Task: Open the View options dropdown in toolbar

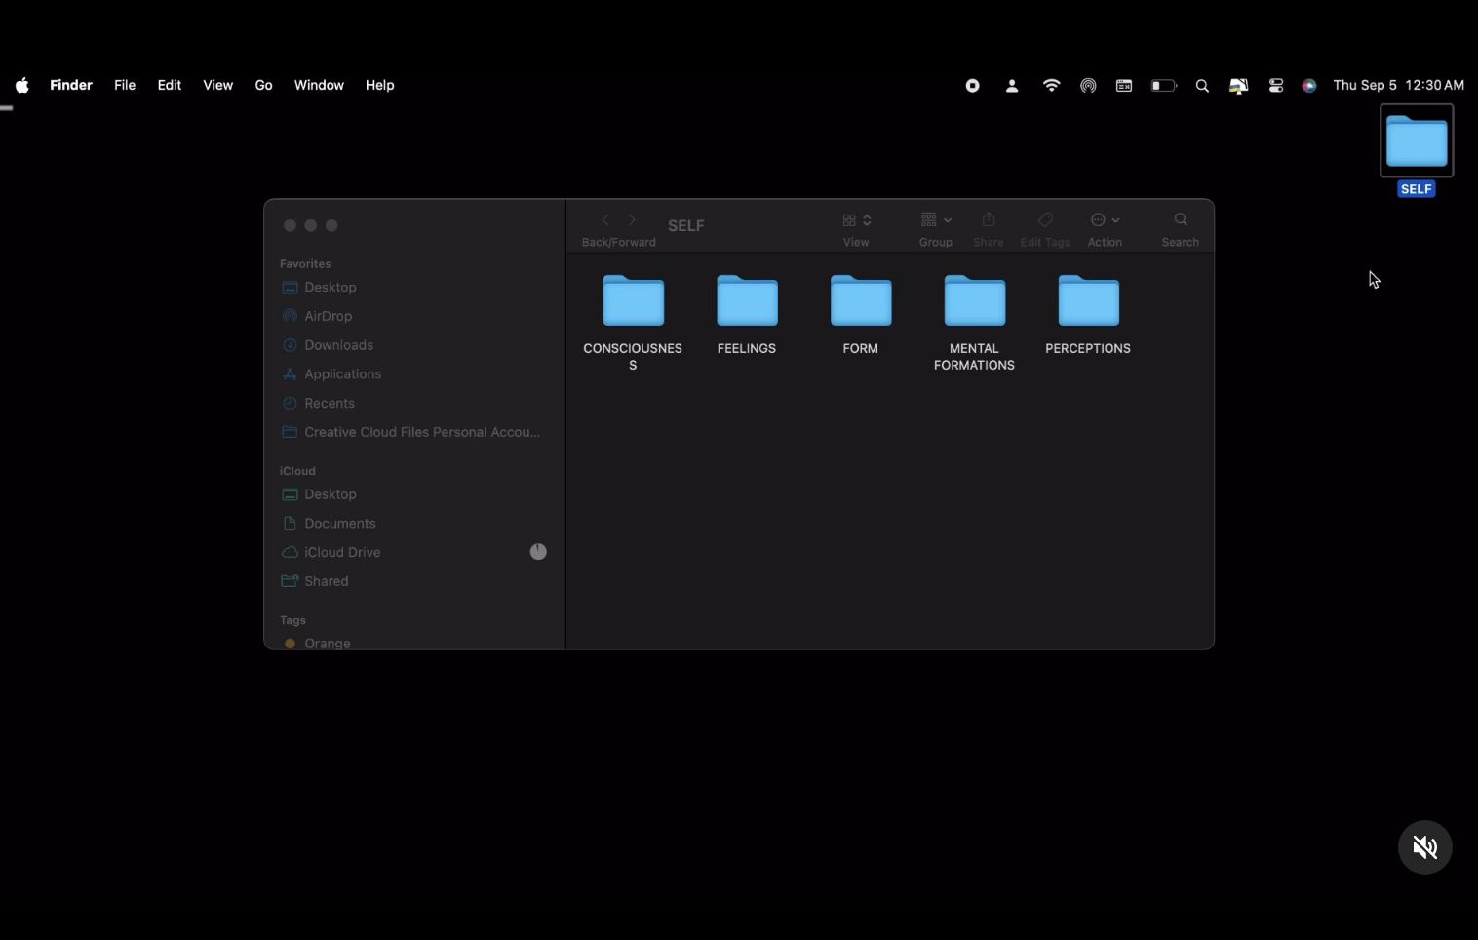Action: click(x=857, y=220)
